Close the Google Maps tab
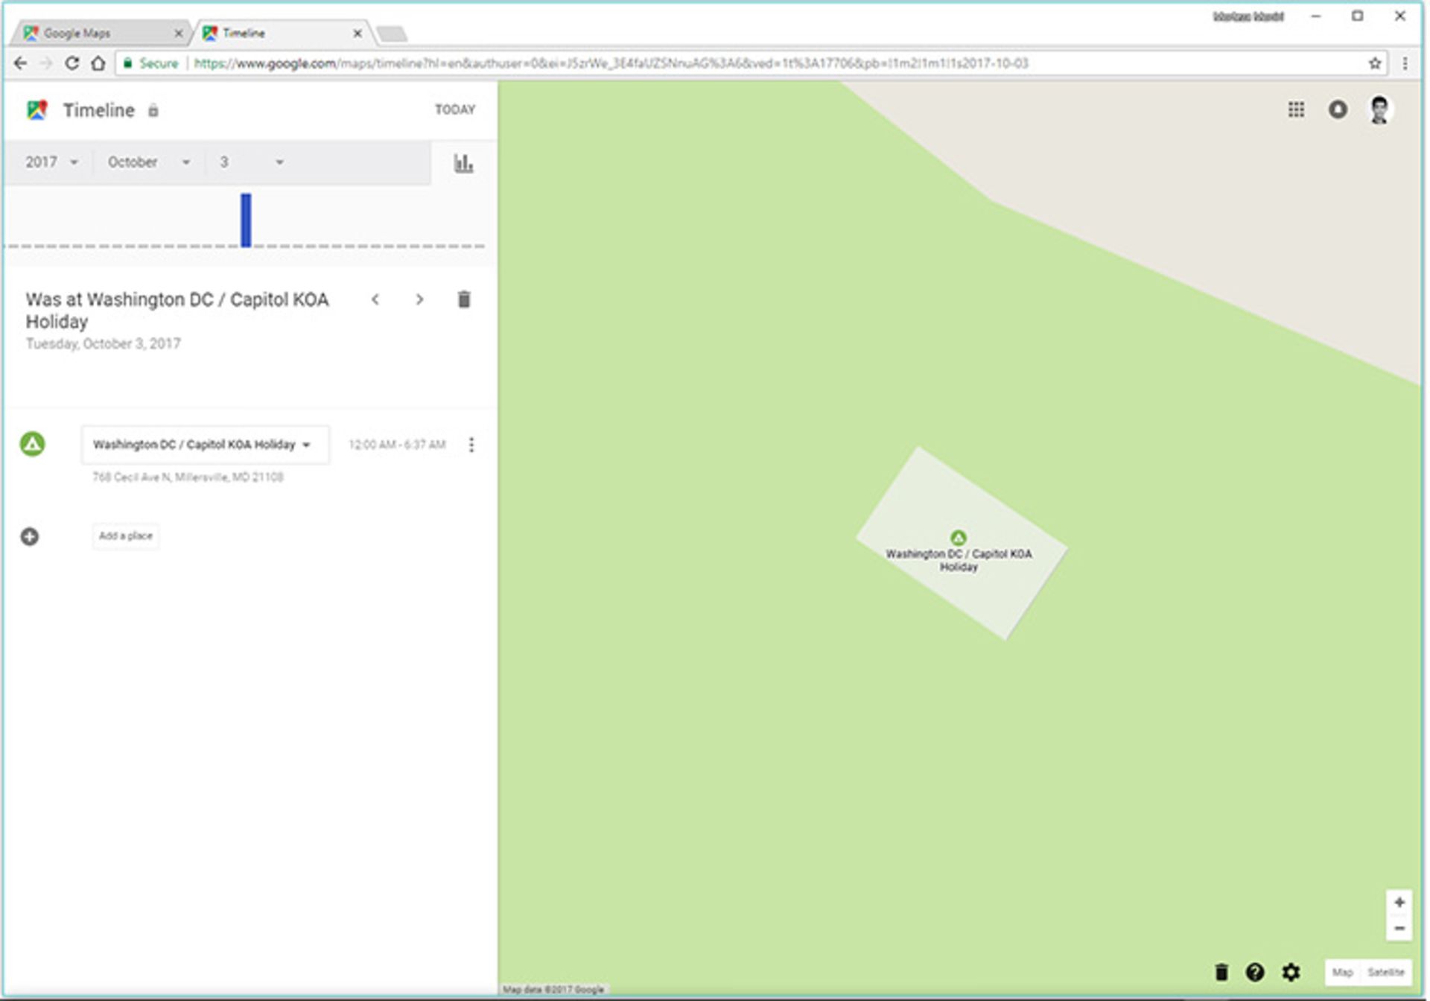The image size is (1430, 1001). [x=178, y=34]
